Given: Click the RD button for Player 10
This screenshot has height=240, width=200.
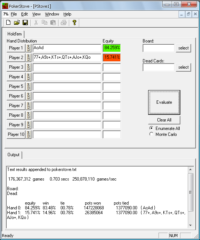Looking at the screenshot, I should [x=29, y=134].
